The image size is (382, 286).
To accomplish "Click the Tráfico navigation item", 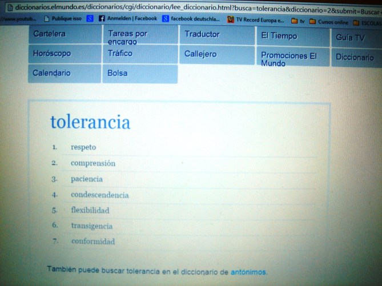I will [x=120, y=54].
